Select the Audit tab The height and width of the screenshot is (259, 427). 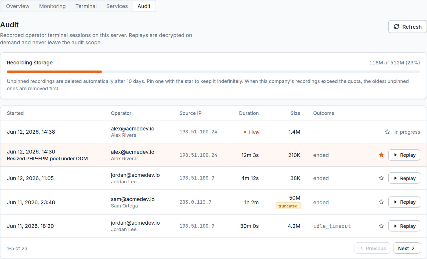tap(144, 6)
